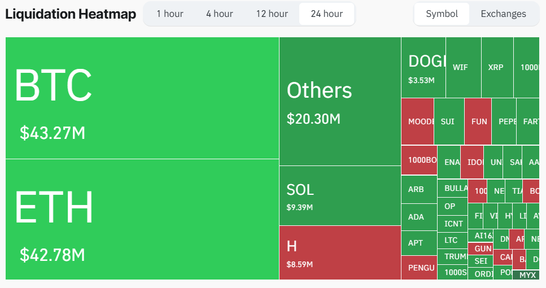Select the ARB heatmap tile
Screen dimensions: 546x288
(x=419, y=189)
